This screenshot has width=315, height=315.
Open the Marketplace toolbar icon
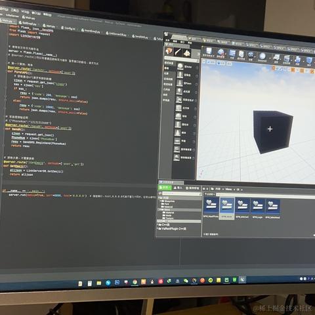(241, 55)
